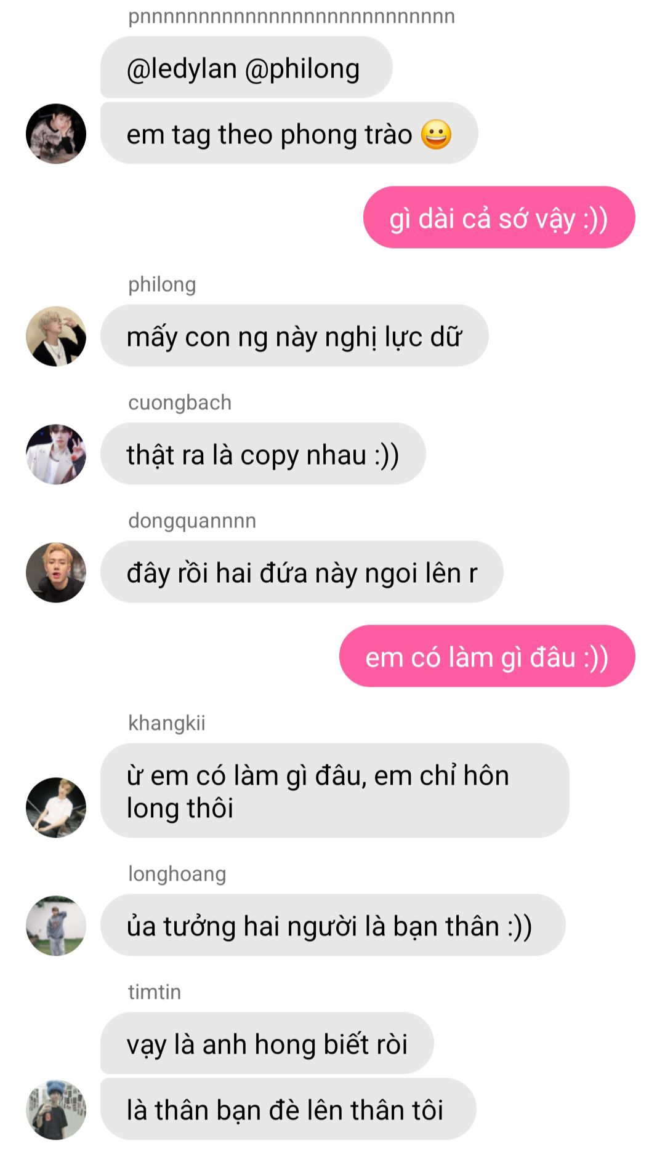Tap khangkii's profile photo
The height and width of the screenshot is (1157, 665).
[x=56, y=807]
